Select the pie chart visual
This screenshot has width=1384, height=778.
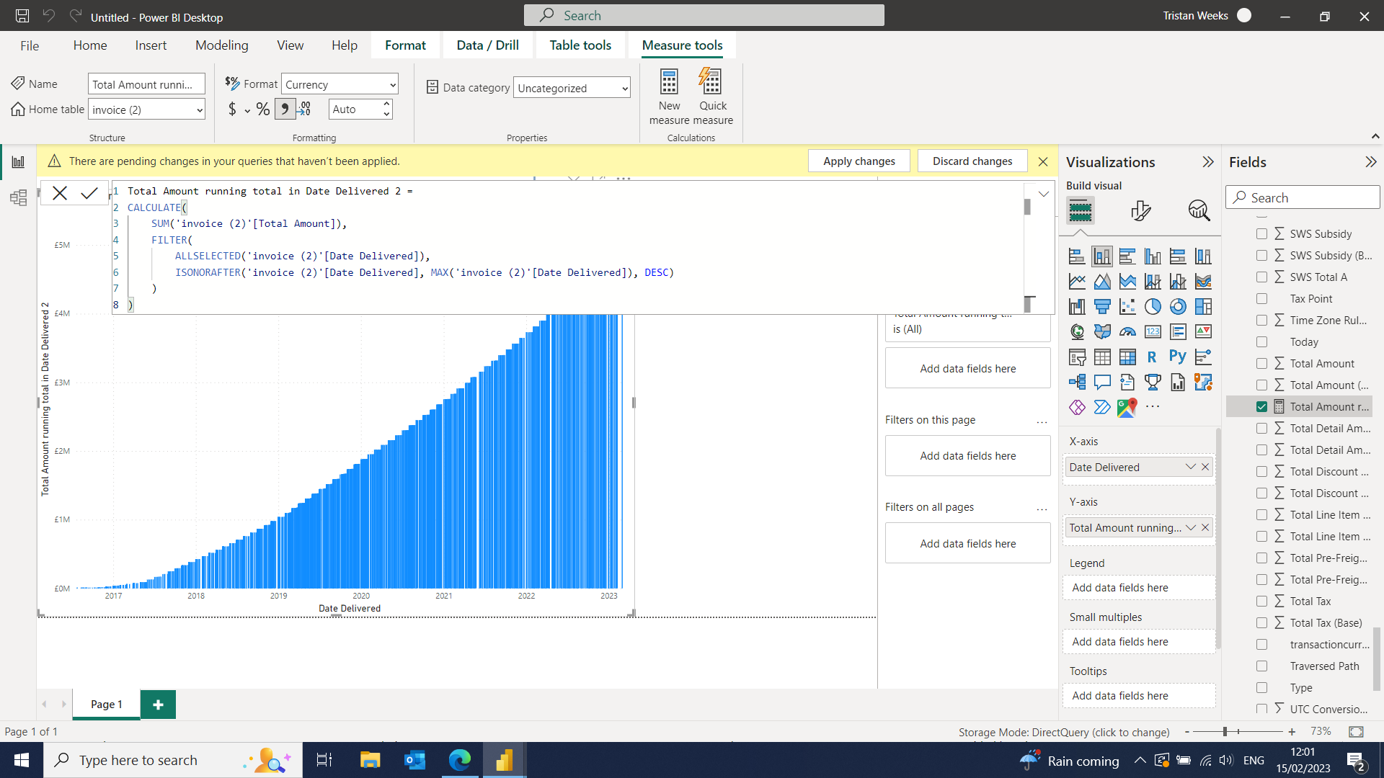click(1153, 307)
